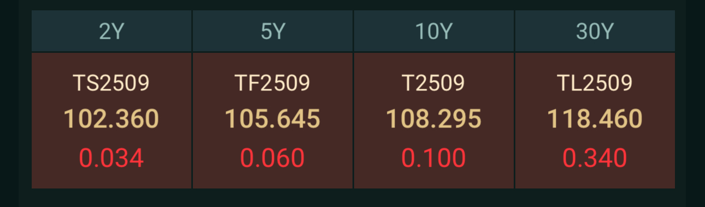Click the red 0.034 change value
Image resolution: width=705 pixels, height=207 pixels.
pos(111,158)
